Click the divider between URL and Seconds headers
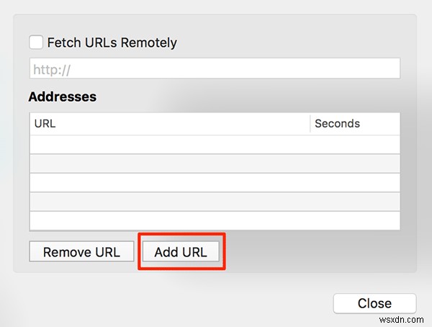The height and width of the screenshot is (327, 432). click(x=310, y=123)
